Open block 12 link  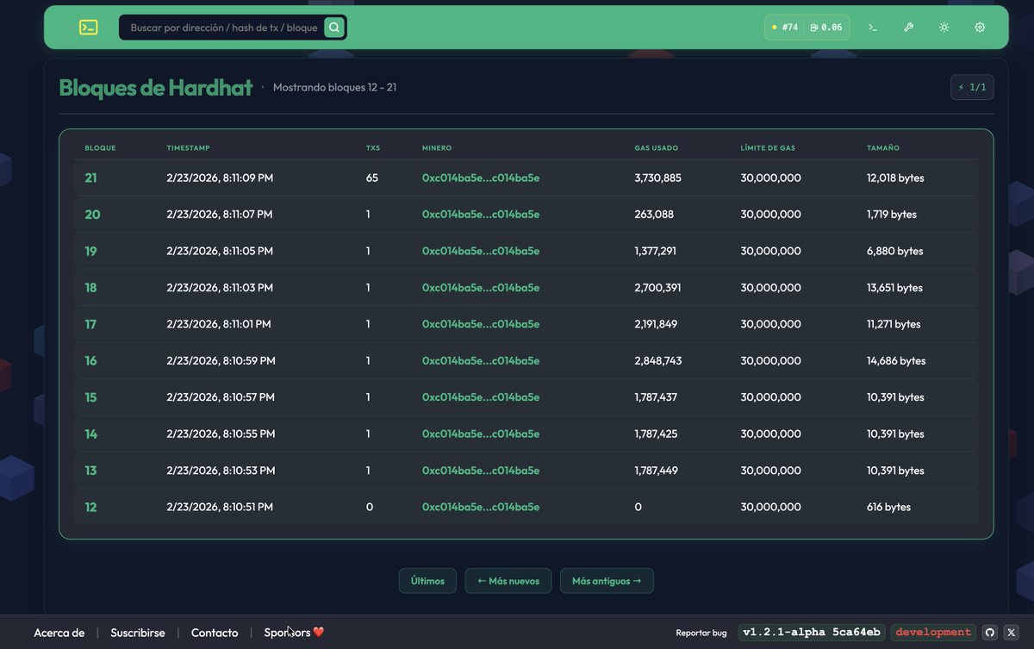coord(90,508)
